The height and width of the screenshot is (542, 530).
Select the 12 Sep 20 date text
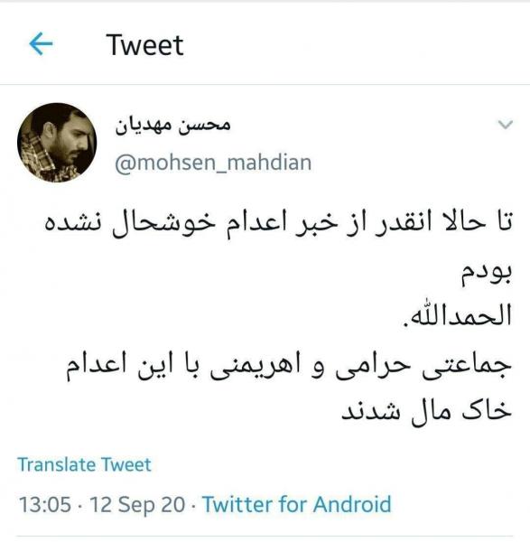[x=137, y=504]
